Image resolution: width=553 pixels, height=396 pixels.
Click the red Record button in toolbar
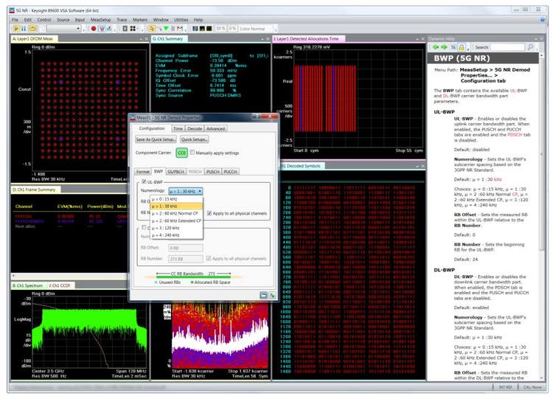coord(94,28)
